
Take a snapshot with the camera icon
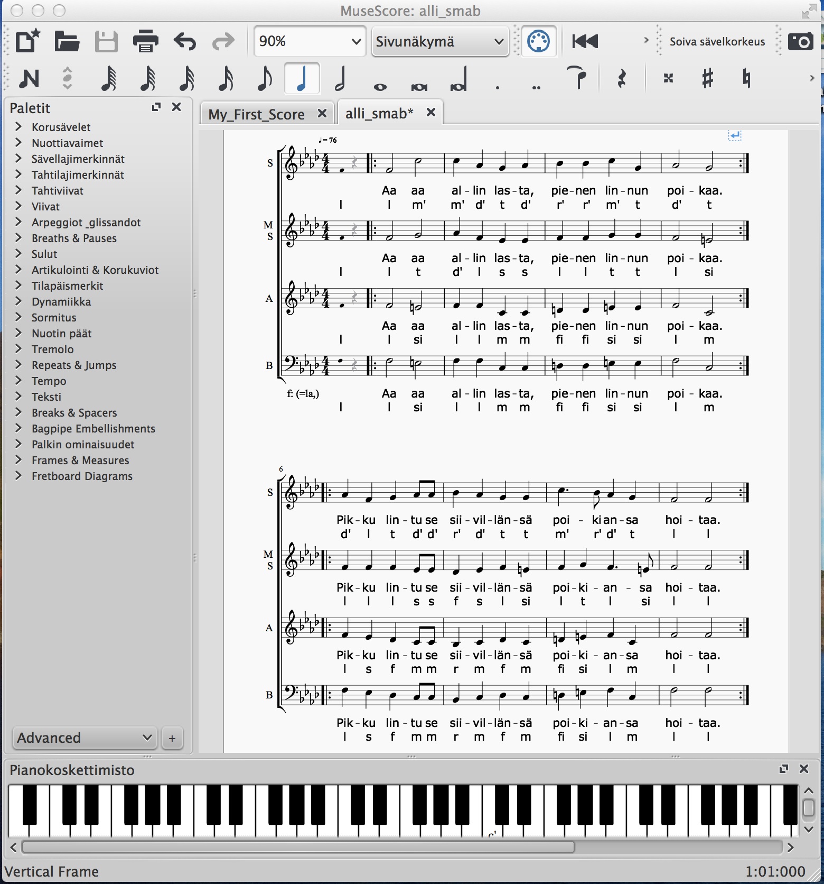(800, 41)
